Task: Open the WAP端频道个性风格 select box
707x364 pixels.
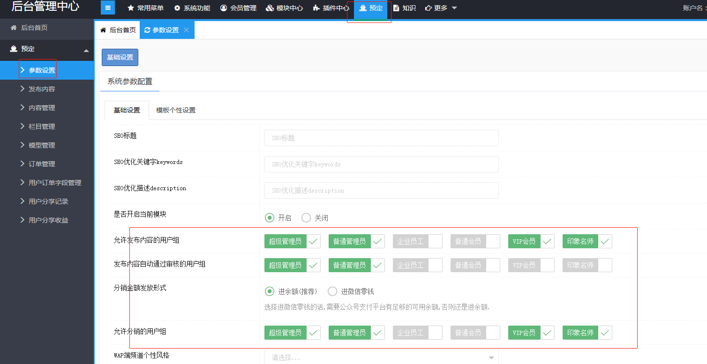Action: point(381,357)
